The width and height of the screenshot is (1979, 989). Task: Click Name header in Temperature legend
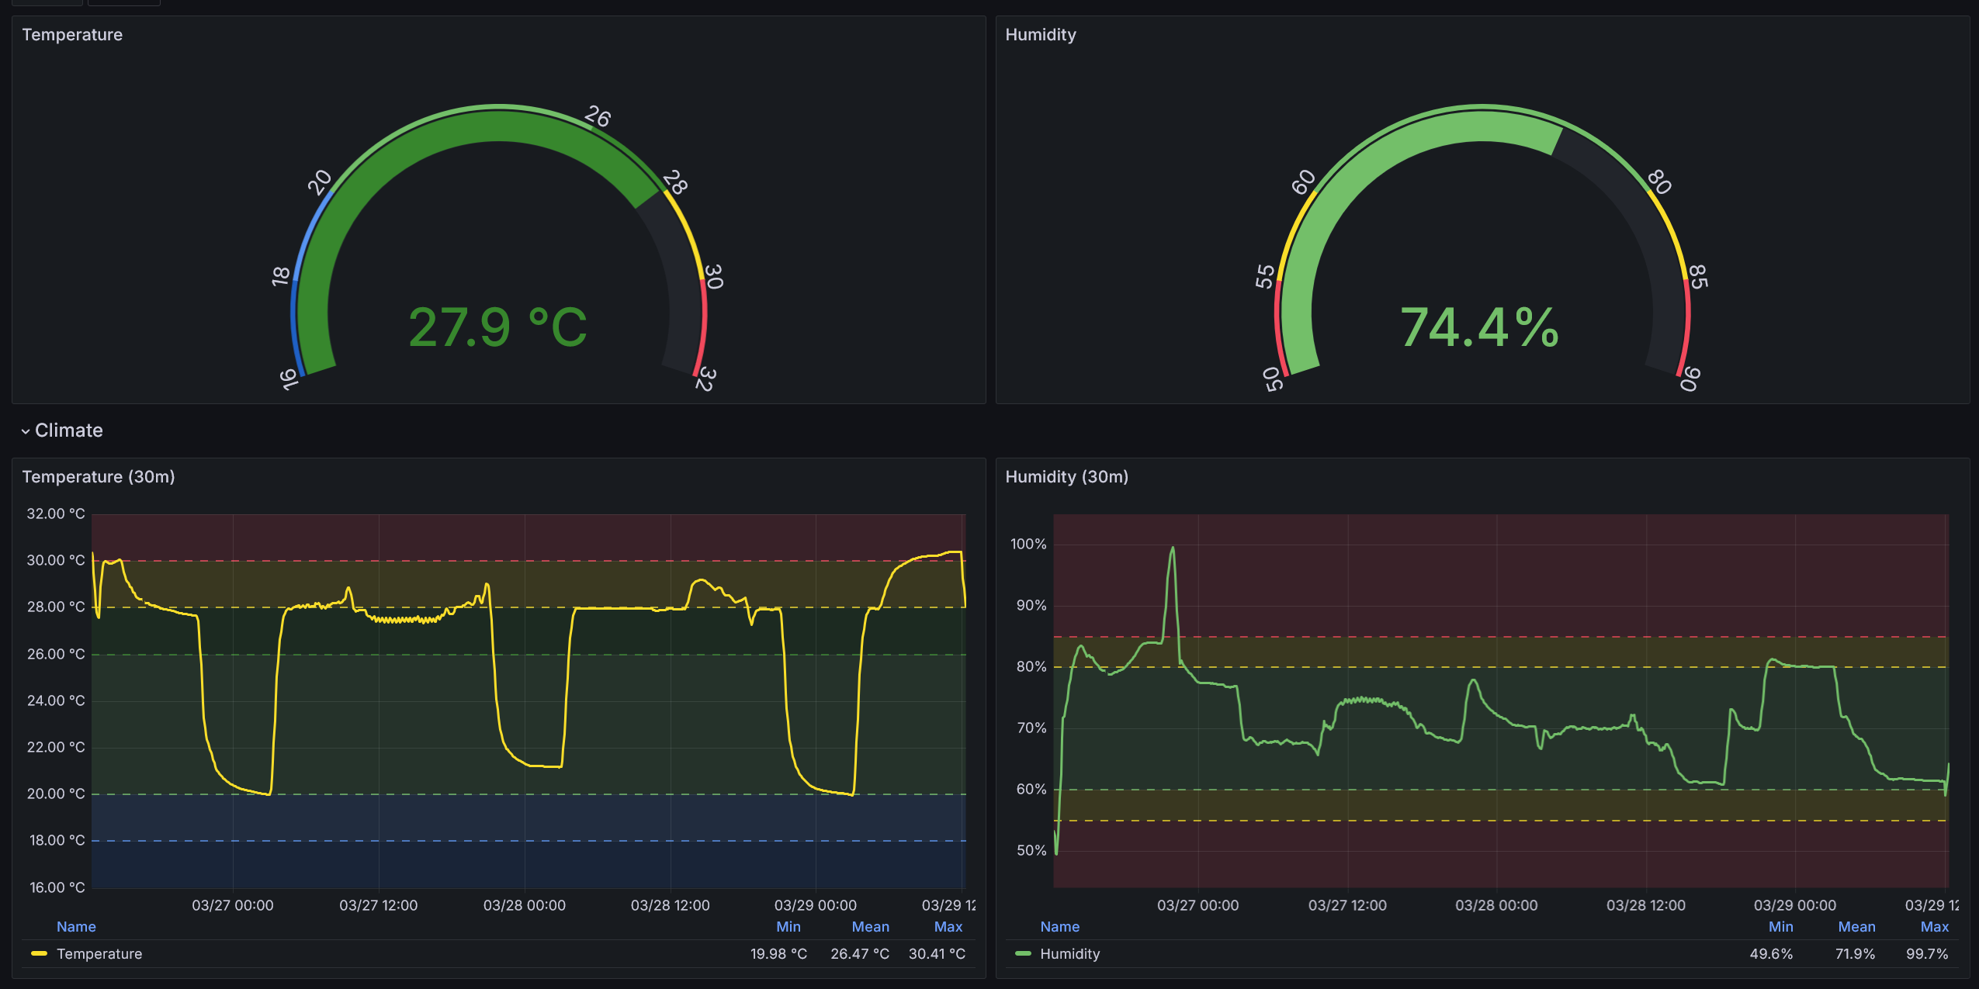point(76,927)
